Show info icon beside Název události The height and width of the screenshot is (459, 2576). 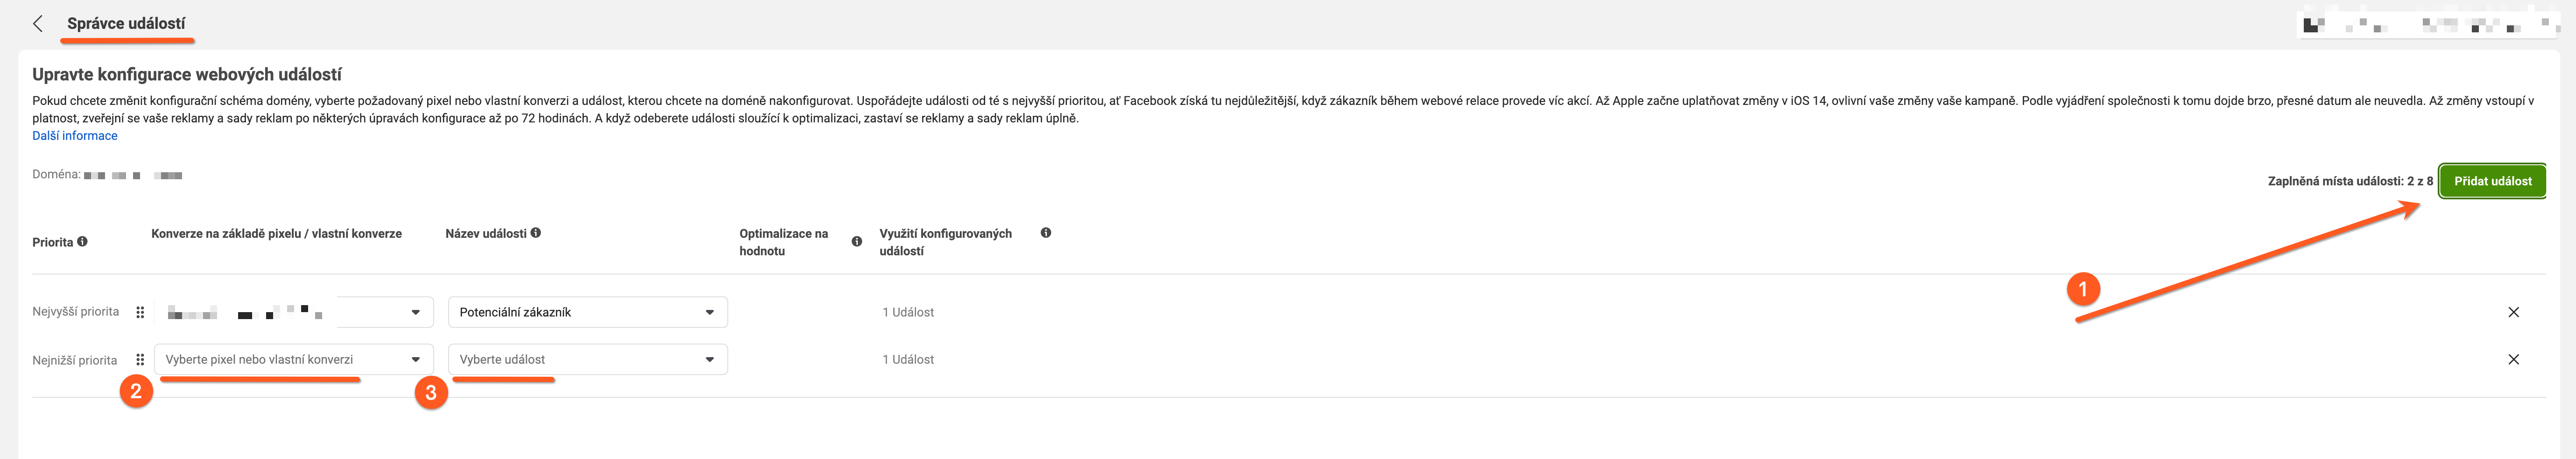point(536,233)
